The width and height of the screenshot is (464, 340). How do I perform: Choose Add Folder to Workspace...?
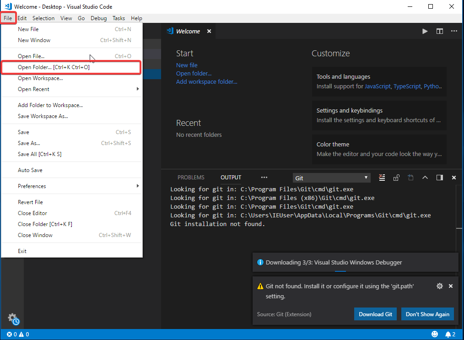tap(72, 105)
